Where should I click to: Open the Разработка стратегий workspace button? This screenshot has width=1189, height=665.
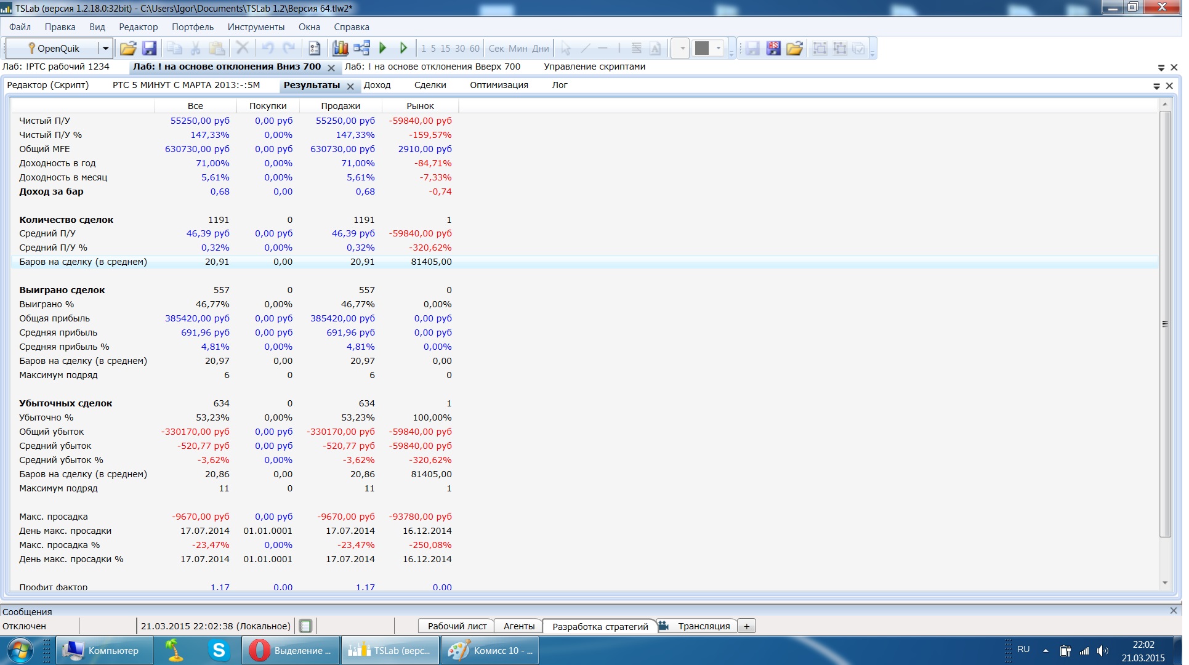click(600, 626)
